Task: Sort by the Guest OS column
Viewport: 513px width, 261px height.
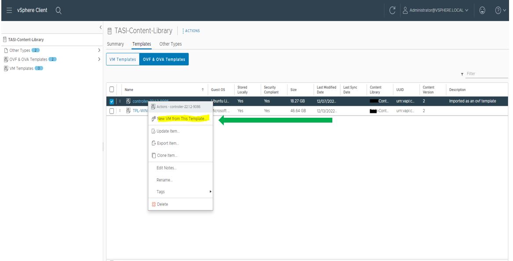Action: [218, 90]
